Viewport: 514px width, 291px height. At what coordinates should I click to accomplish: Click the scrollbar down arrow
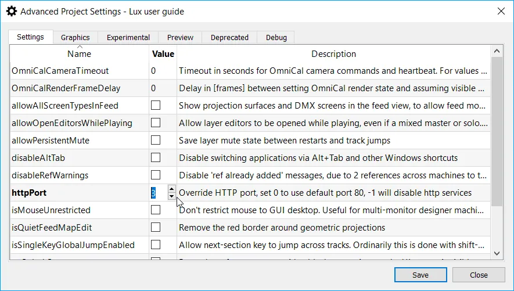(x=497, y=253)
